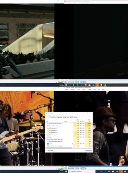
Task: Click the End task button
Action: click(x=89, y=151)
